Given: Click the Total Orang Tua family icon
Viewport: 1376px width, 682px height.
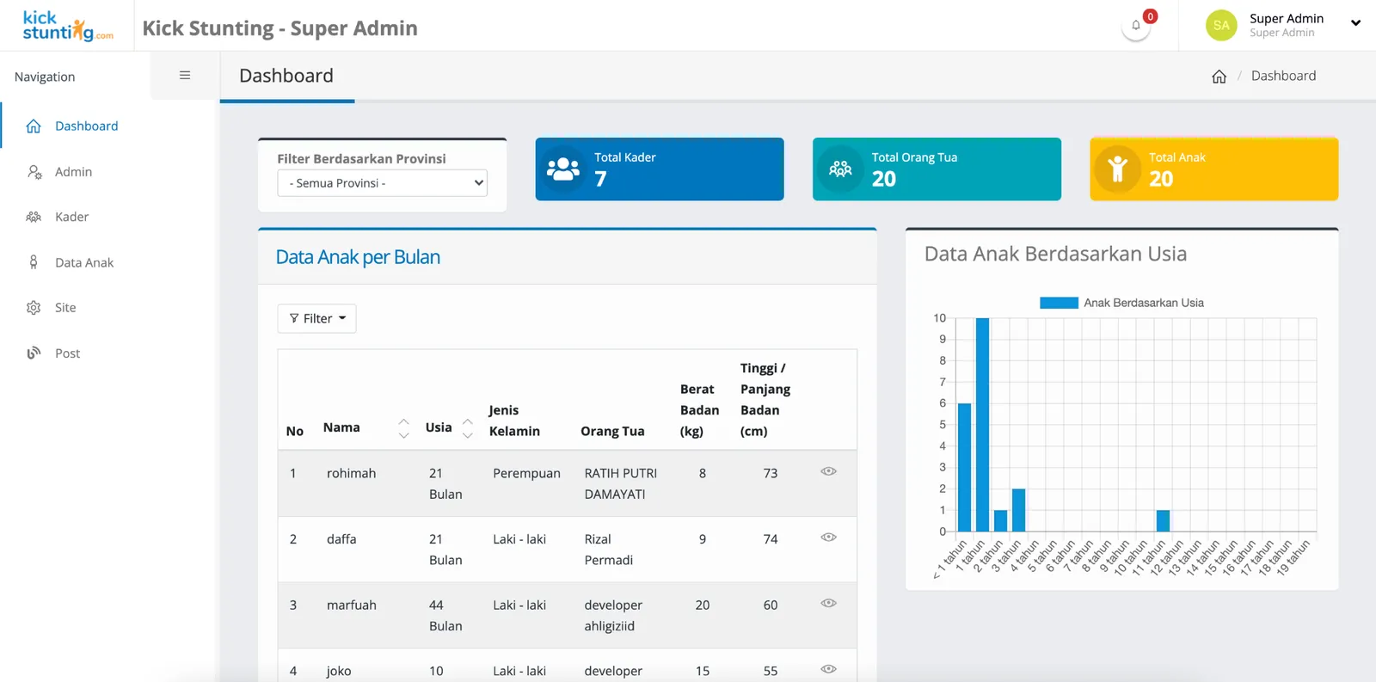Looking at the screenshot, I should [840, 169].
